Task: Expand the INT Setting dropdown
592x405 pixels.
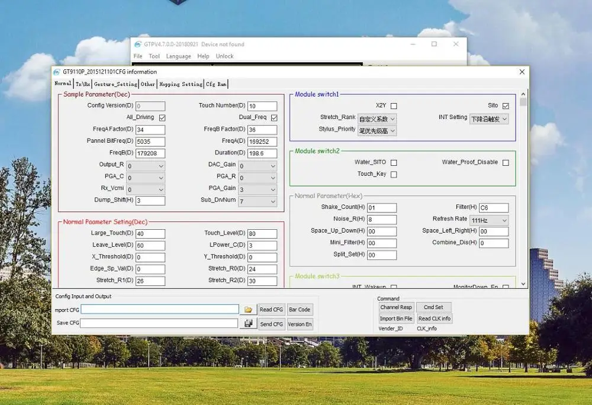Action: [x=489, y=119]
